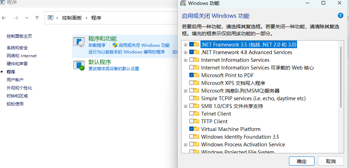
Task: Open 网络和 Internet in the sidebar
Action: click(x=21, y=56)
